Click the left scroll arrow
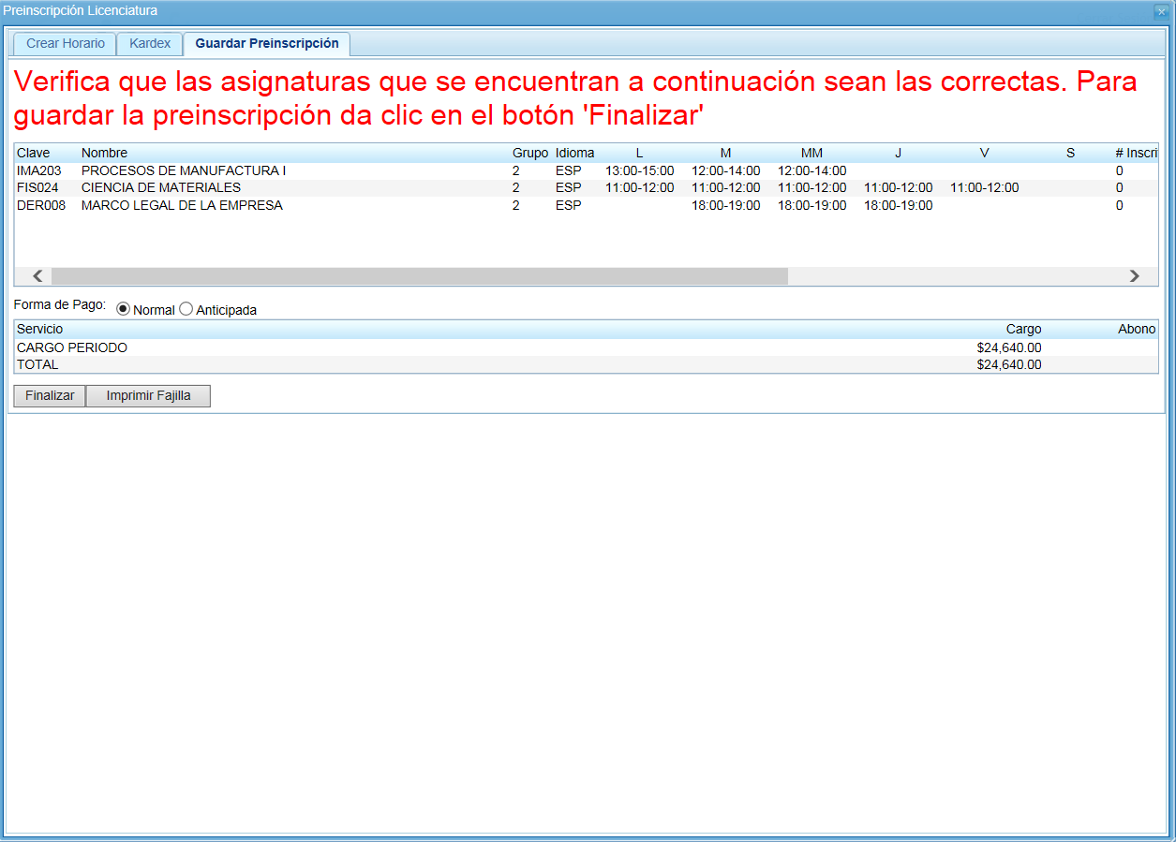1176x842 pixels. pyautogui.click(x=37, y=275)
